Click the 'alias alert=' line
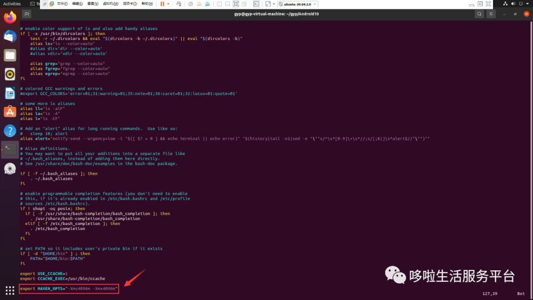533x300 pixels. (x=225, y=139)
